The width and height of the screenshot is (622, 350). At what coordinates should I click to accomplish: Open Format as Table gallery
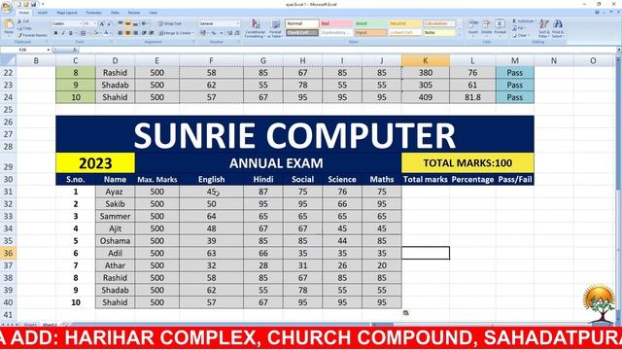[x=275, y=28]
